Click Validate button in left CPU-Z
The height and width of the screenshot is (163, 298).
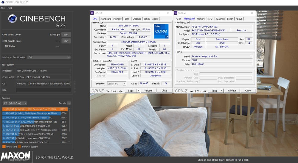click(x=148, y=91)
